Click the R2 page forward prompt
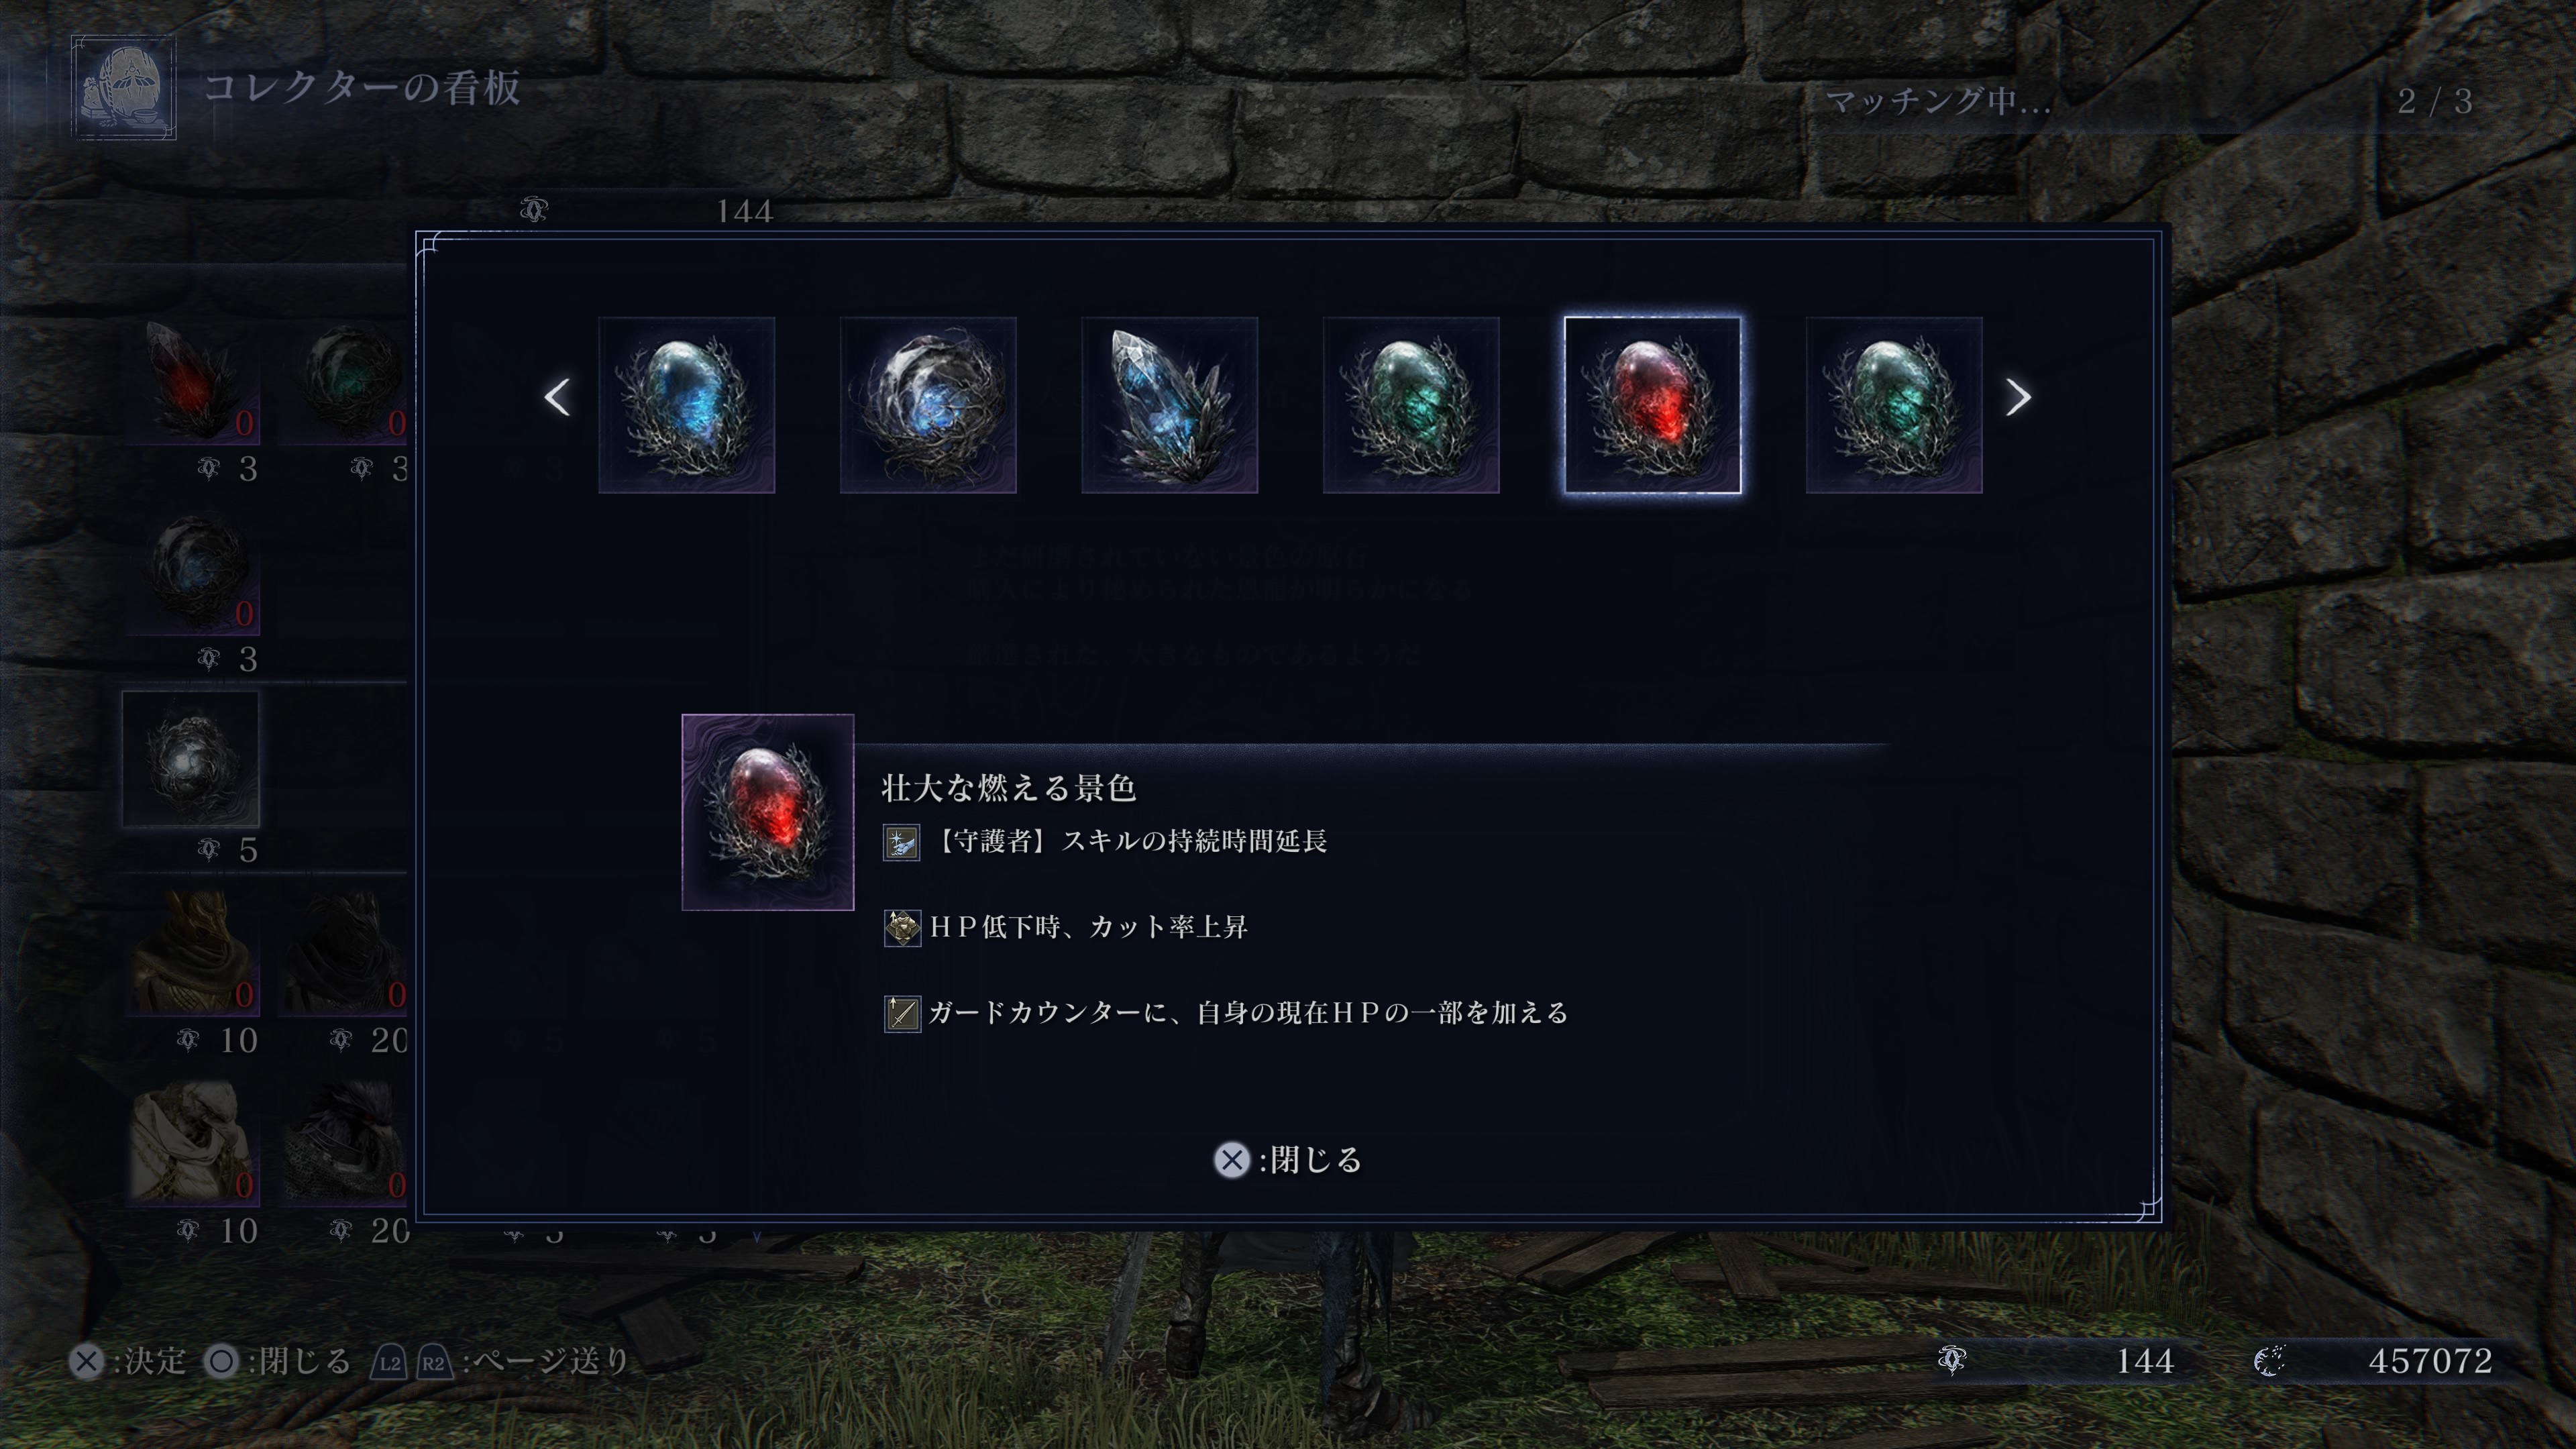Screen dimensions: 2576x1449 click(433, 1362)
